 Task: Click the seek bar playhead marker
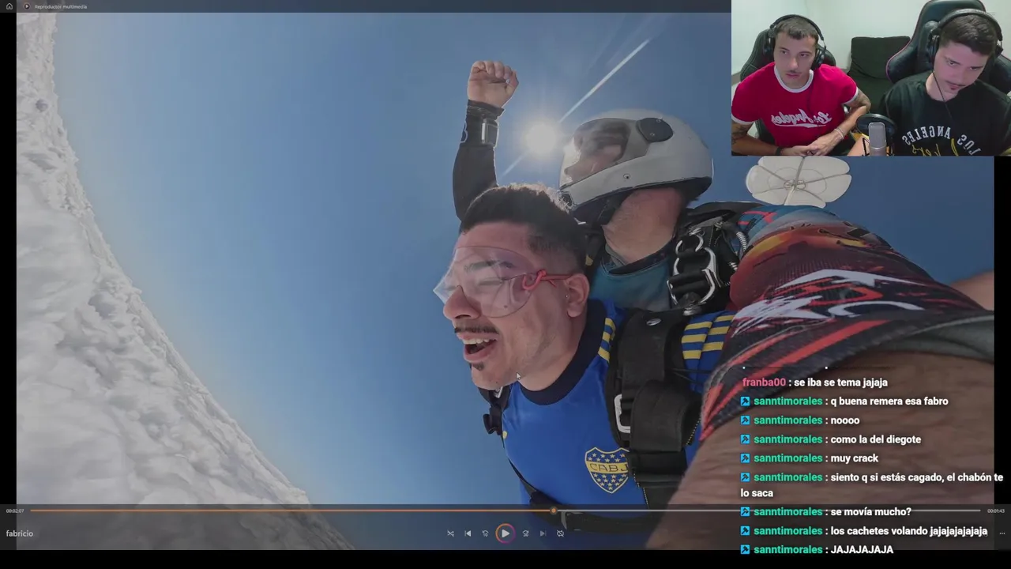pos(554,511)
